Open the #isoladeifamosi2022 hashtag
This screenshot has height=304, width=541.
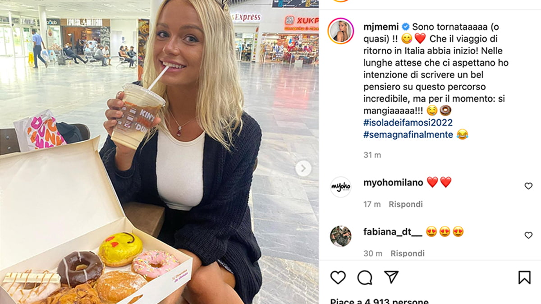click(x=408, y=123)
